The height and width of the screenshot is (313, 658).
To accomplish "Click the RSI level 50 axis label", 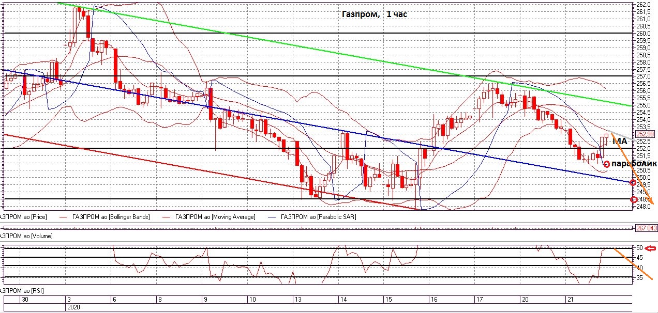I will [639, 248].
